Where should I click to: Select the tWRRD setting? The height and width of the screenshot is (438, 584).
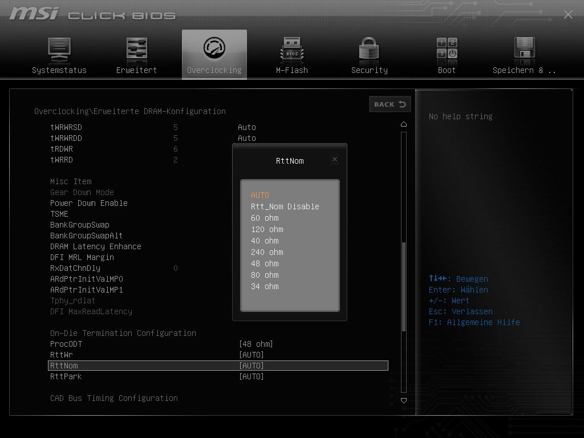[62, 160]
